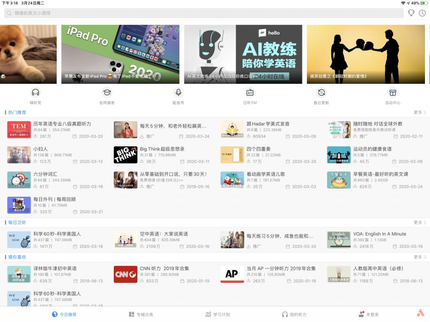Open 运动员的健康食谱 cover

(x=339, y=155)
